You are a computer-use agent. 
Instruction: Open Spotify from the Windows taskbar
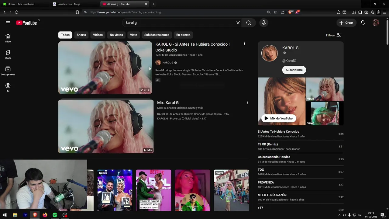(55, 215)
